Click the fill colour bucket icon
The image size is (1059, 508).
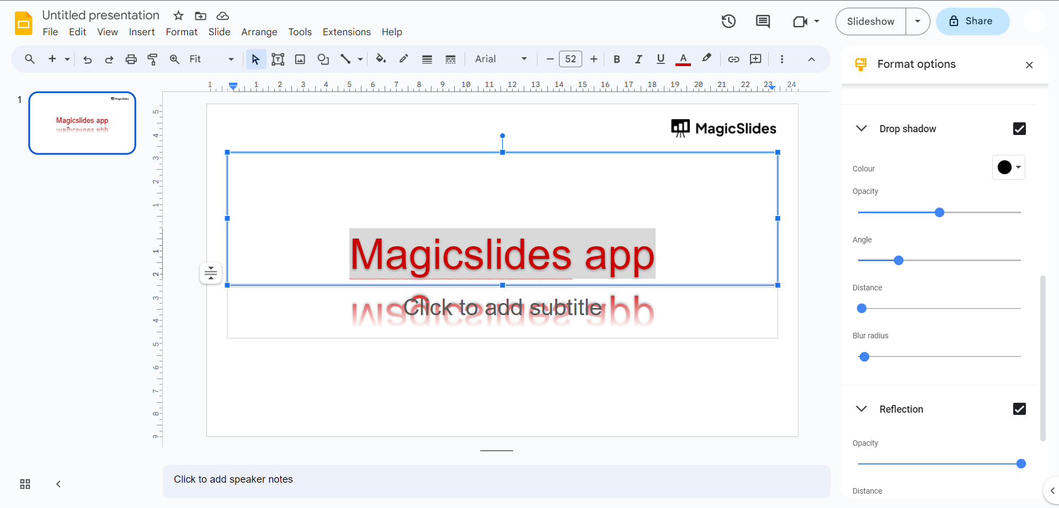[x=380, y=59]
